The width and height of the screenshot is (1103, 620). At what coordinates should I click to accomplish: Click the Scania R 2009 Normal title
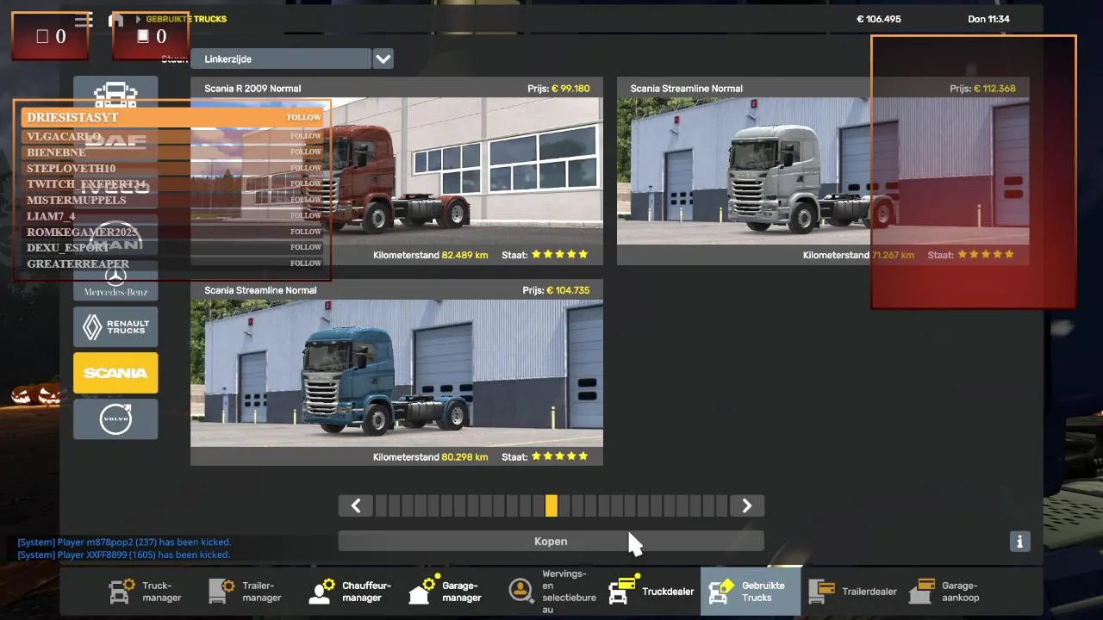click(252, 89)
